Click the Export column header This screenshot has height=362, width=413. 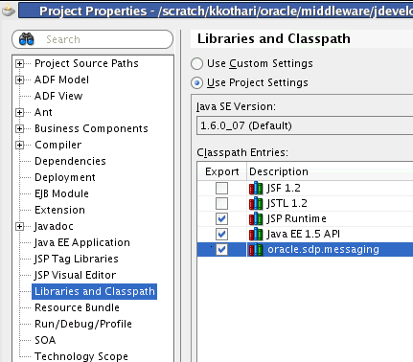click(222, 171)
